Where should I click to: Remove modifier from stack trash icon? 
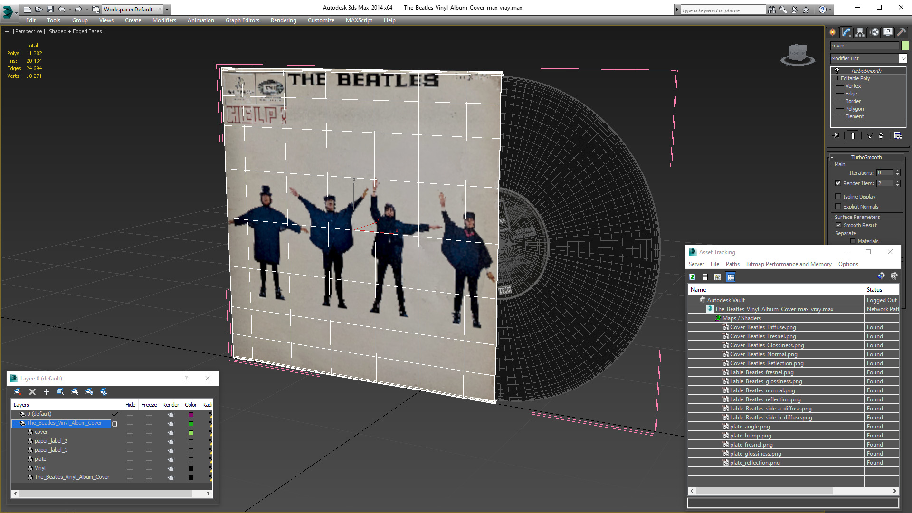pyautogui.click(x=881, y=136)
